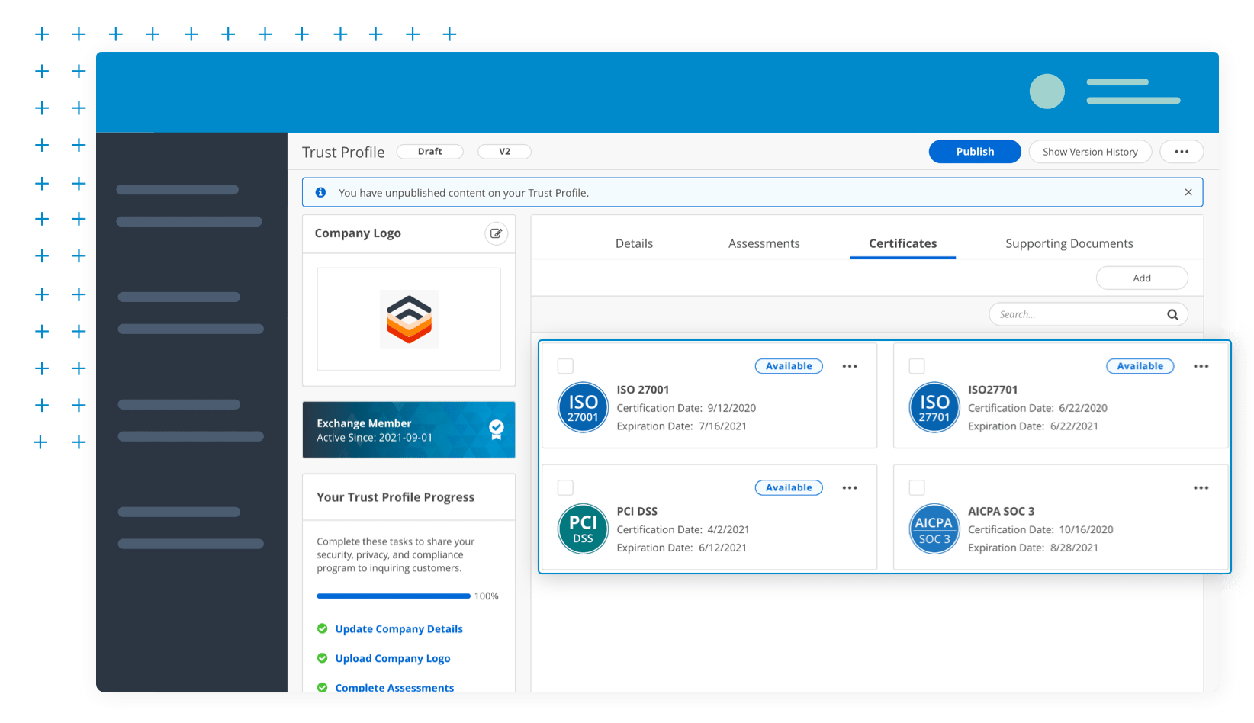Select the AICPA SOC 3 certificate checkbox

click(x=917, y=487)
